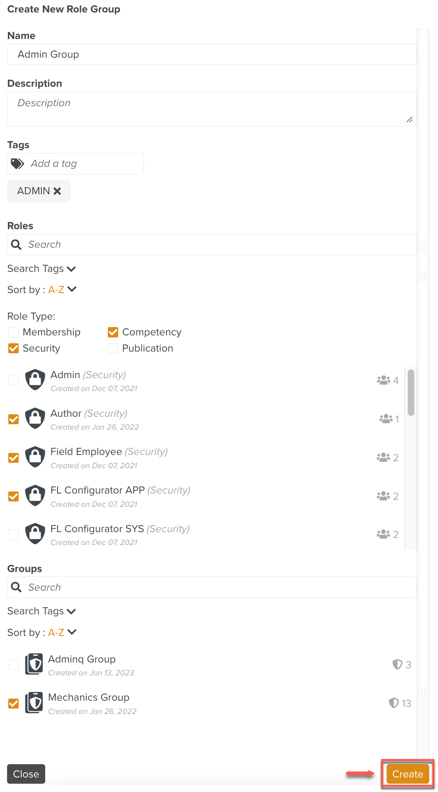Click the Admin role shield lock icon
The image size is (438, 792).
coord(35,380)
